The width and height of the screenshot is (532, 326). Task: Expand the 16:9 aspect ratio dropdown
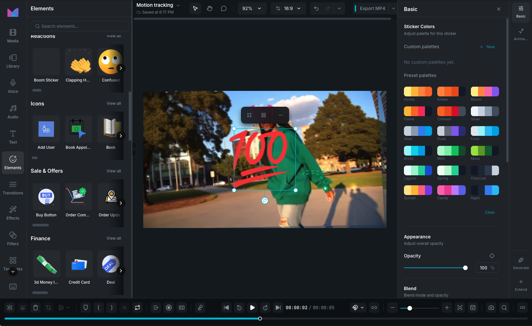coord(288,8)
